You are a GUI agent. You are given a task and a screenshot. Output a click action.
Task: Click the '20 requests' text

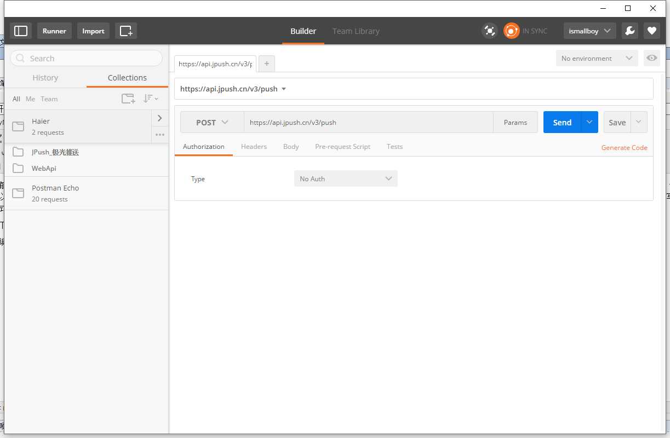(50, 199)
